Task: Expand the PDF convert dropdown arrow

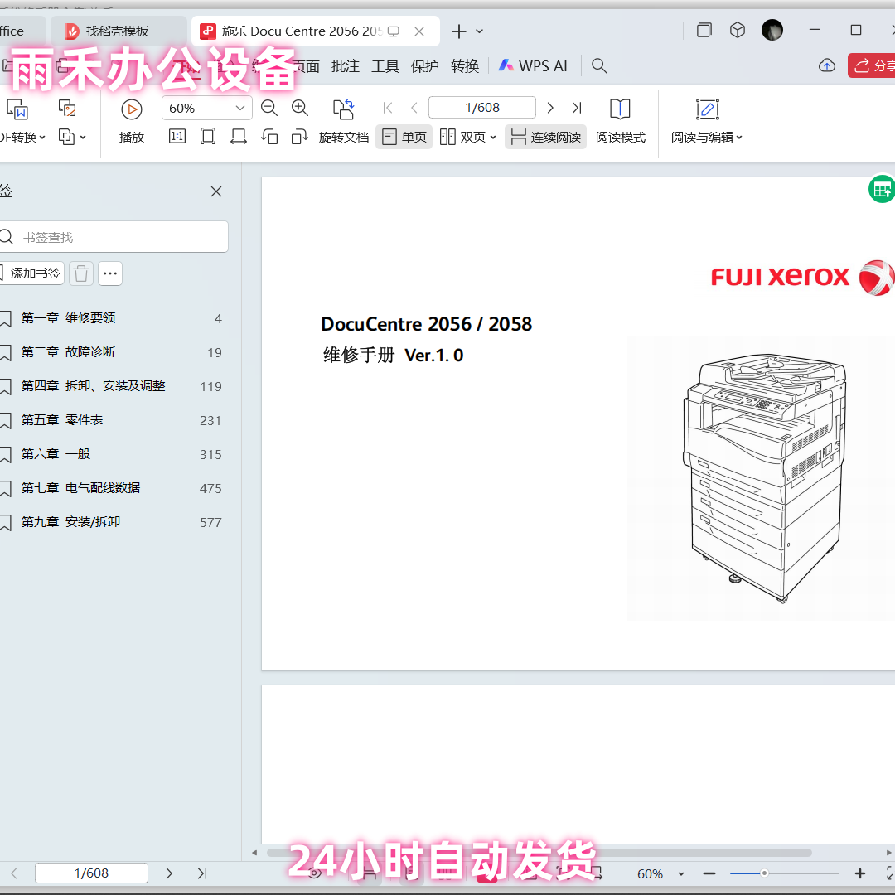Action: 42,138
